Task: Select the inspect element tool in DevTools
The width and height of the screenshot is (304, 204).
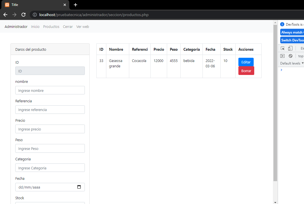Action: coord(283,48)
